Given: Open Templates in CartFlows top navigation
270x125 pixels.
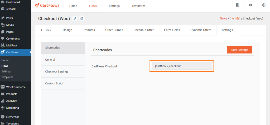Looking at the screenshot, I should pyautogui.click(x=138, y=6).
